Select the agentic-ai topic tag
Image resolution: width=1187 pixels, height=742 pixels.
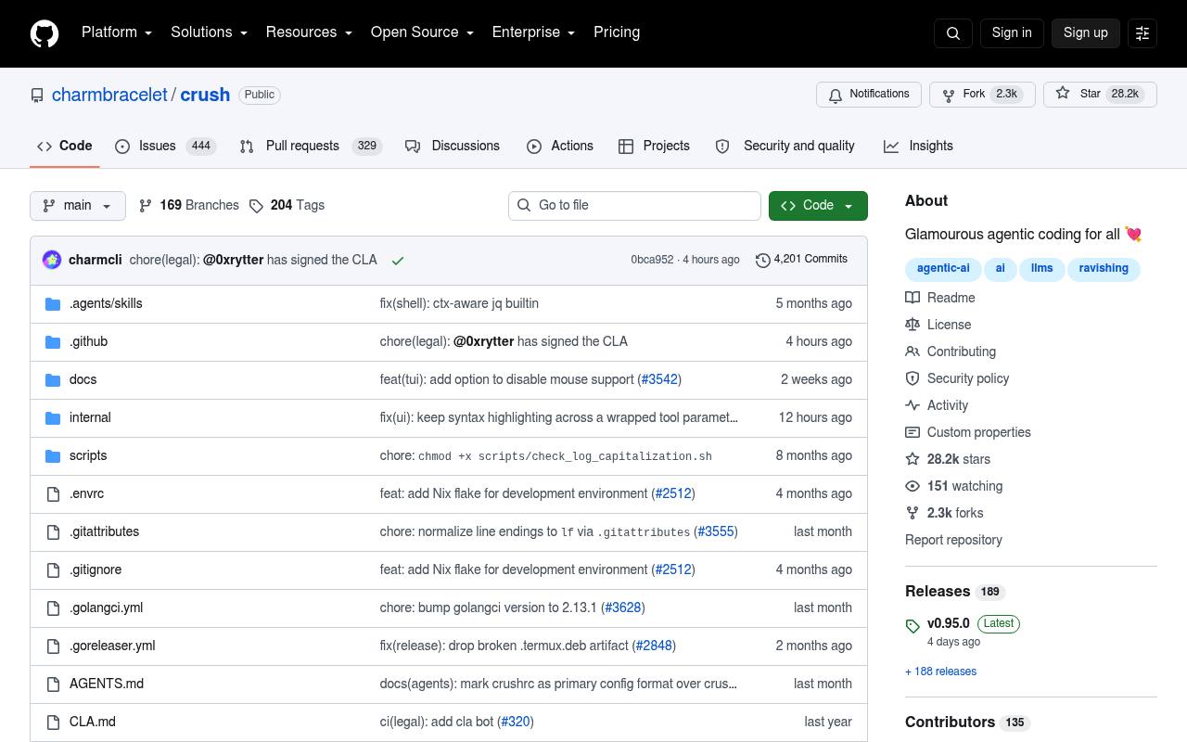click(943, 269)
